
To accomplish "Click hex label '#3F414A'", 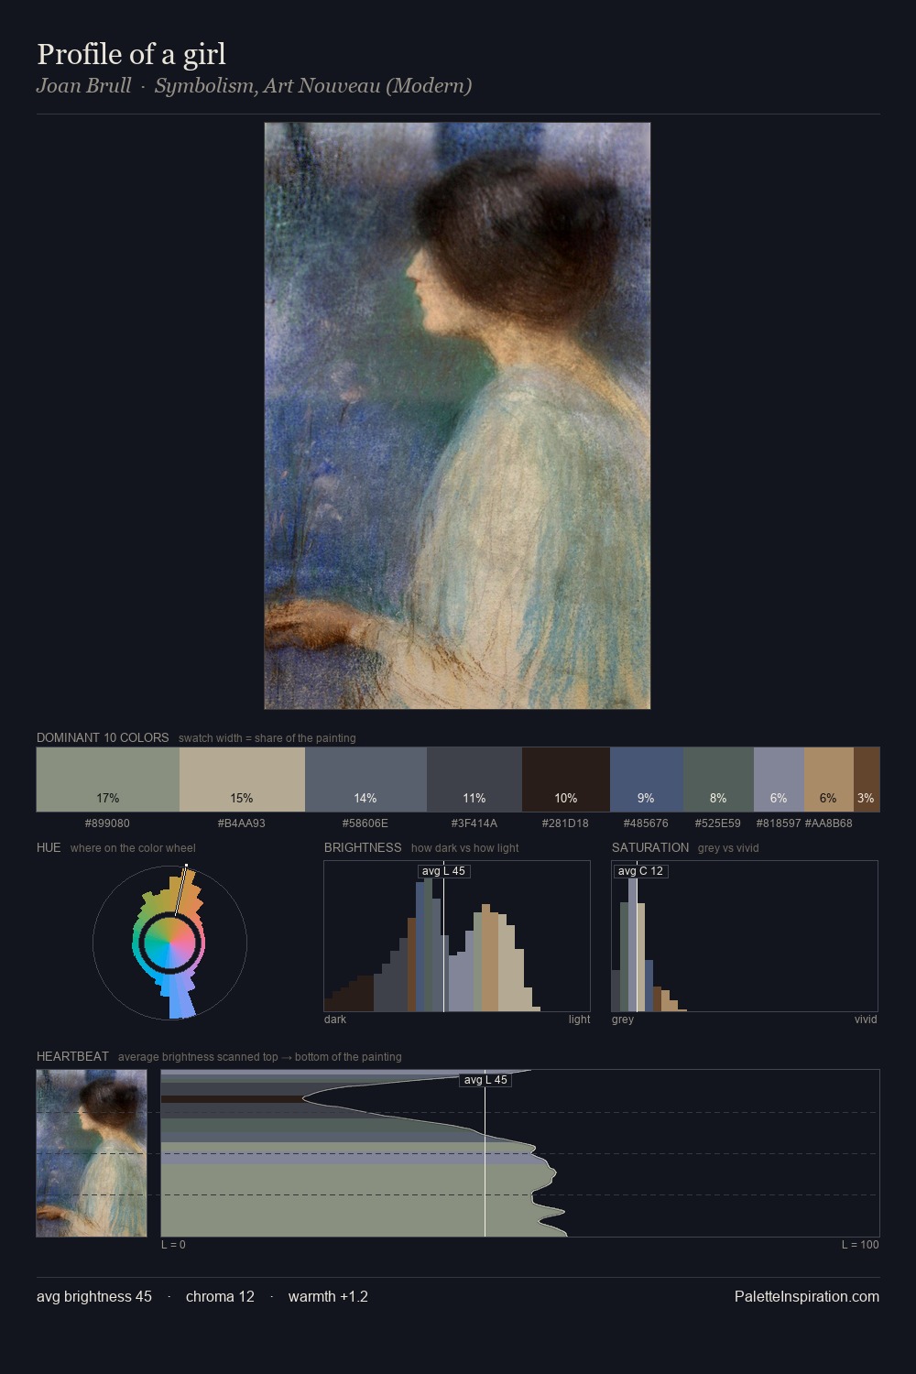I will [x=474, y=823].
